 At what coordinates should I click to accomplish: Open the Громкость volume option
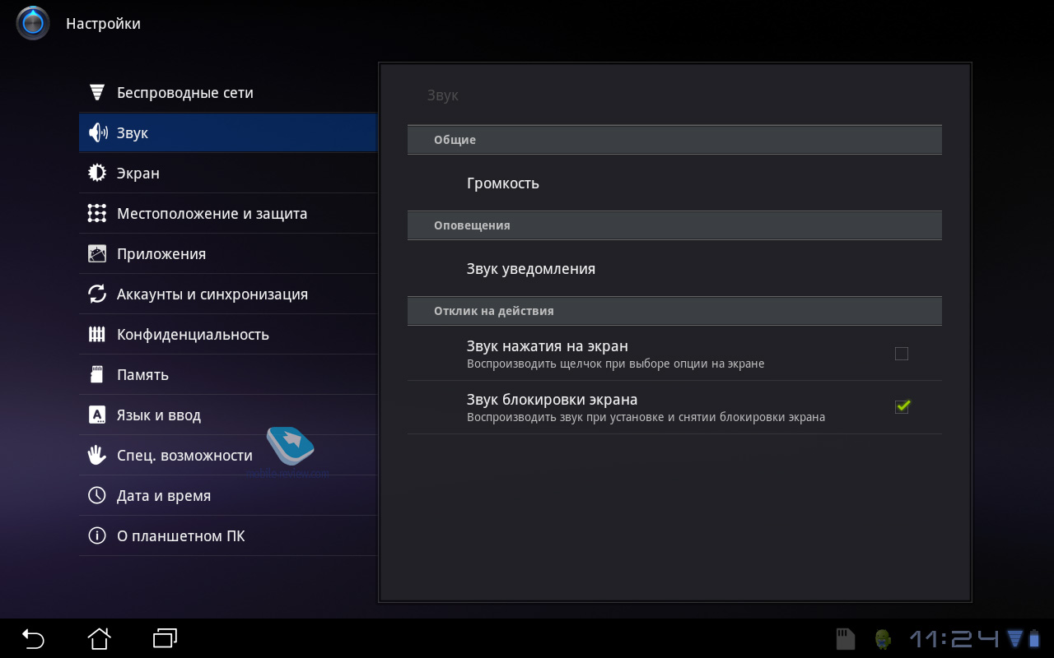(674, 183)
